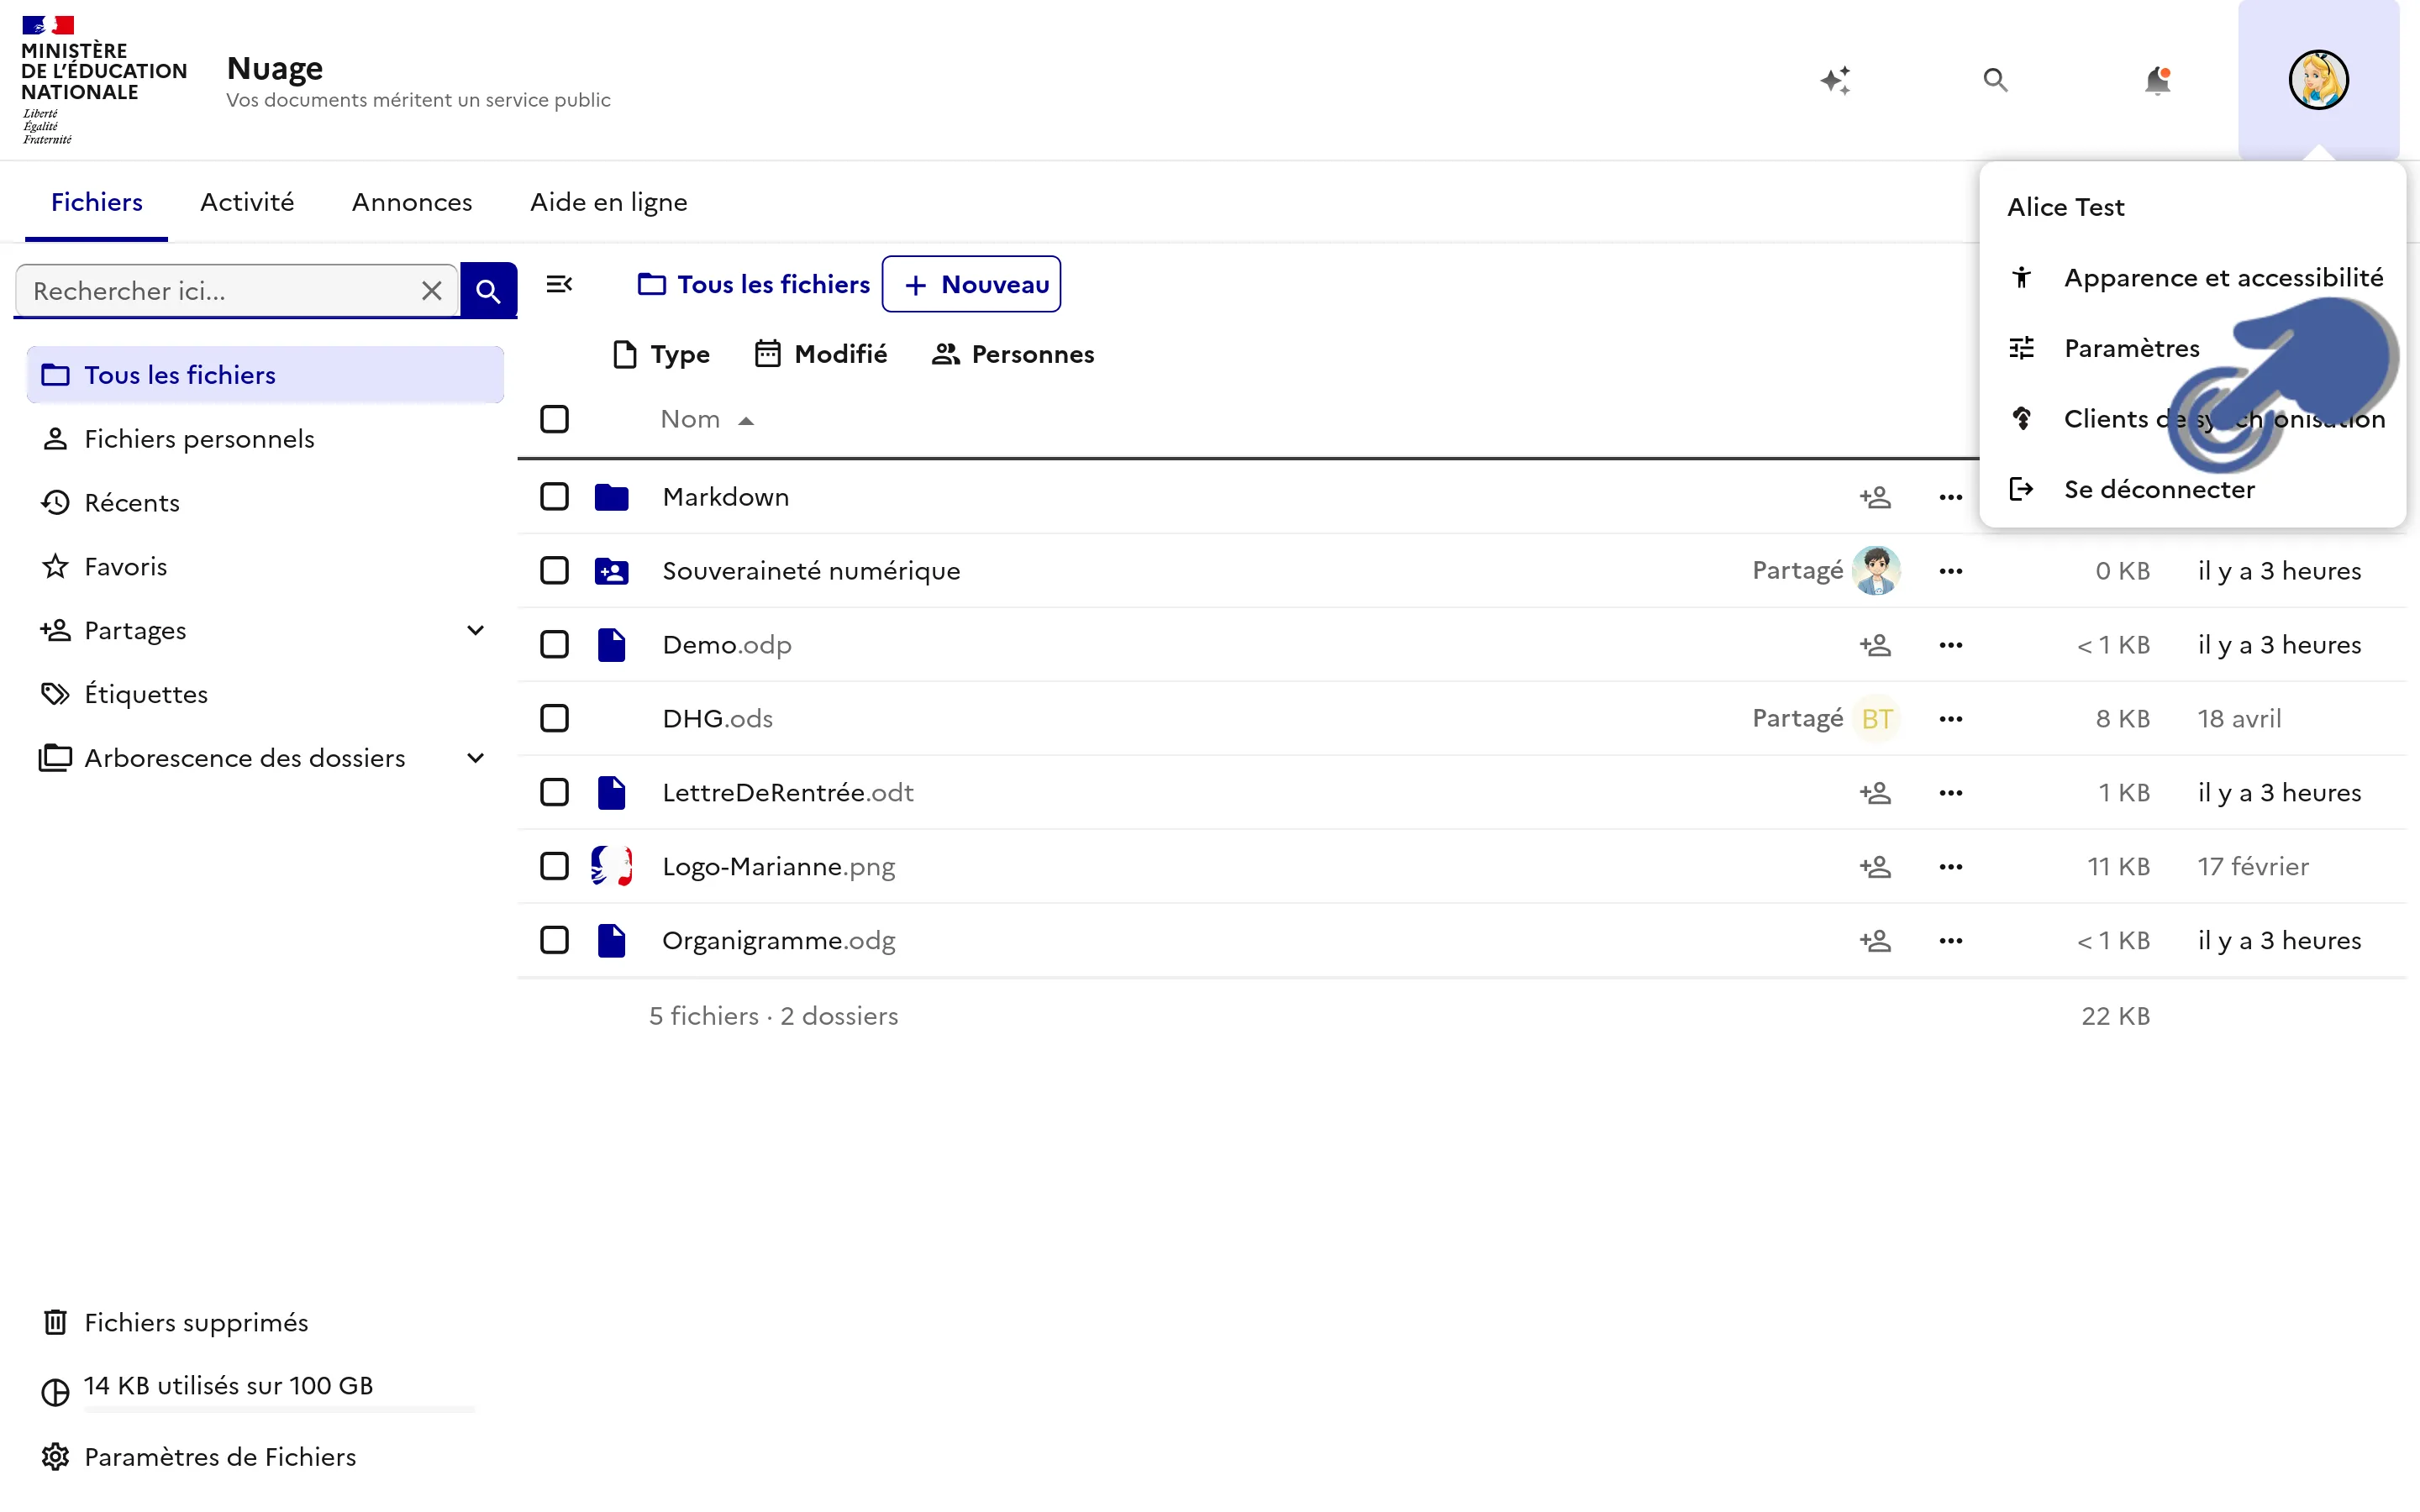Open three-dot actions for DHG.ods
Viewport: 2420px width, 1512px height.
click(x=1950, y=719)
